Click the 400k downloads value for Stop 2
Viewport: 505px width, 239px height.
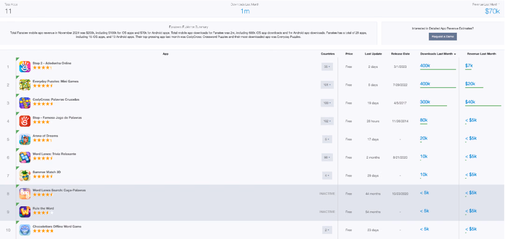point(425,66)
